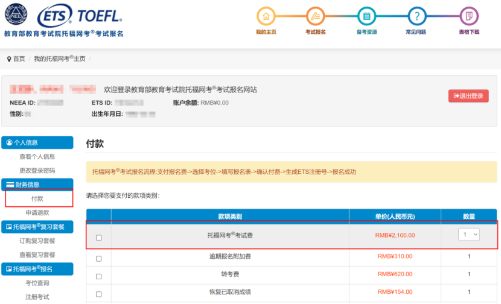Screen dimensions: 501x304
Task: Click the 请选择您要支付的款项类别 prompt
Action: [x=123, y=196]
